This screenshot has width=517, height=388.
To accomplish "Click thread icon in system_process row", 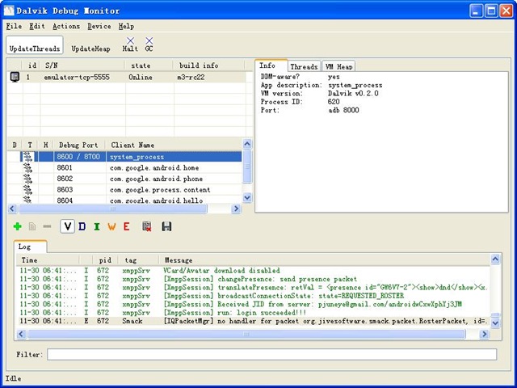I will pos(27,156).
